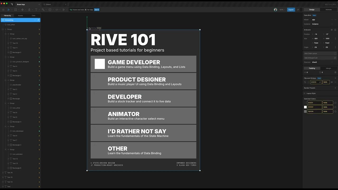Click the Bone tool icon

point(43,10)
